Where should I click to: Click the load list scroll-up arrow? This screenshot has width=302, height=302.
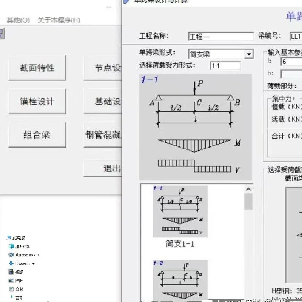248,189
